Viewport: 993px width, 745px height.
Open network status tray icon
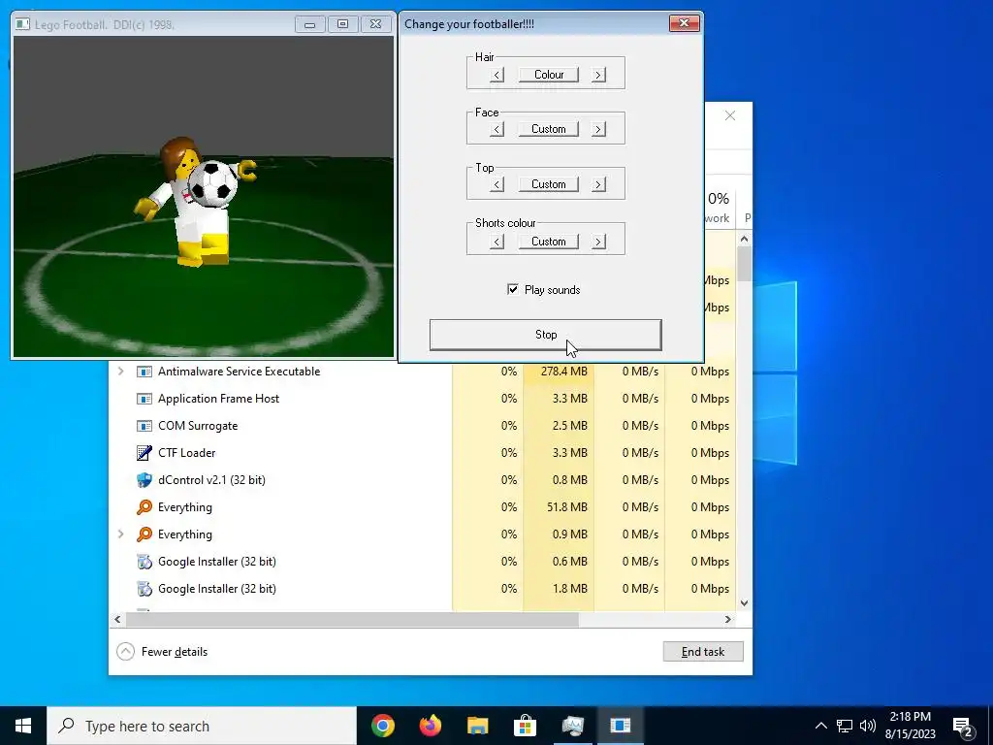845,726
